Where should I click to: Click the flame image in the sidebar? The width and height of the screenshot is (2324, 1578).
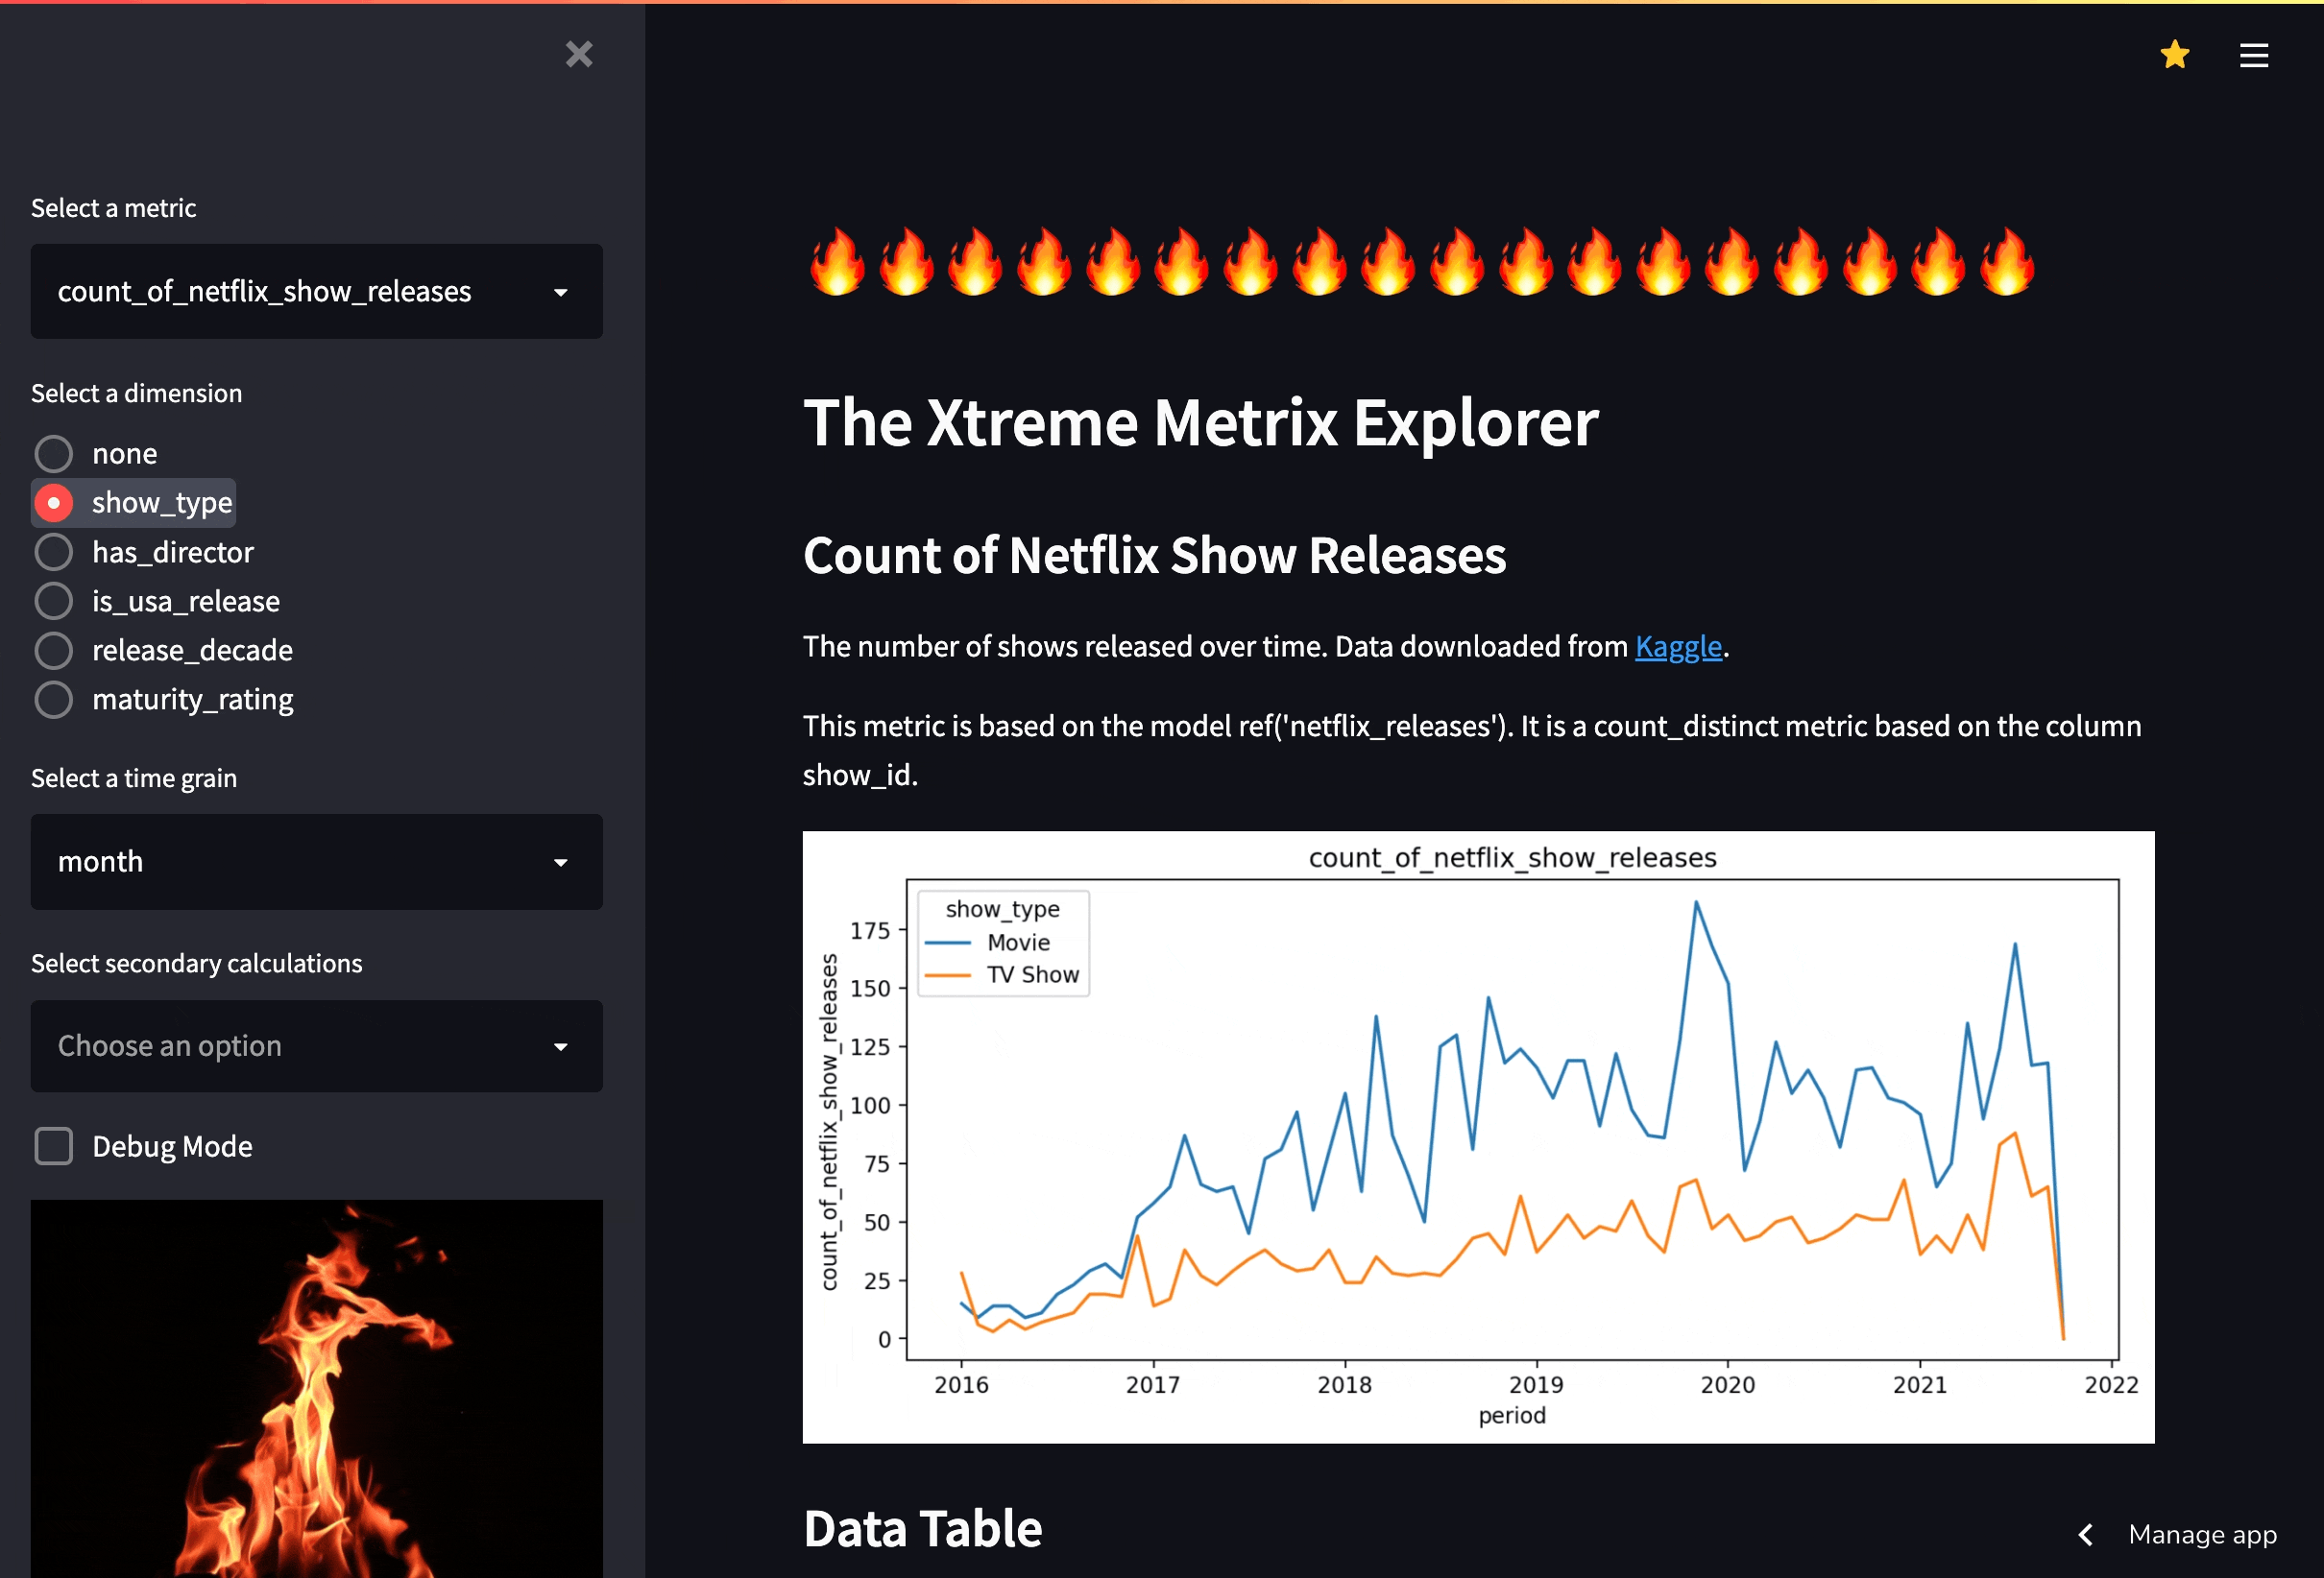(x=316, y=1389)
